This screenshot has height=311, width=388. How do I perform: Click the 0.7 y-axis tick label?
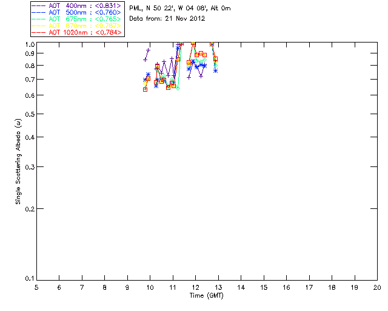pyautogui.click(x=30, y=80)
